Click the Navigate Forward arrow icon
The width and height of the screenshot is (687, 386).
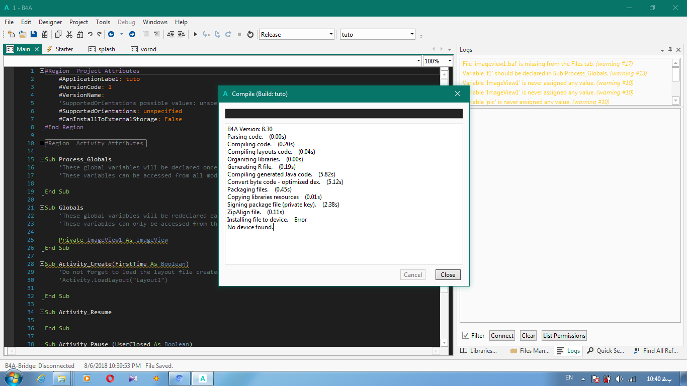pyautogui.click(x=132, y=34)
